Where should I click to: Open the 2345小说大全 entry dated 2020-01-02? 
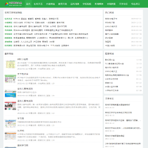pos(111,26)
